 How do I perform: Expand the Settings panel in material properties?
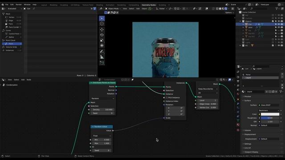(248, 144)
